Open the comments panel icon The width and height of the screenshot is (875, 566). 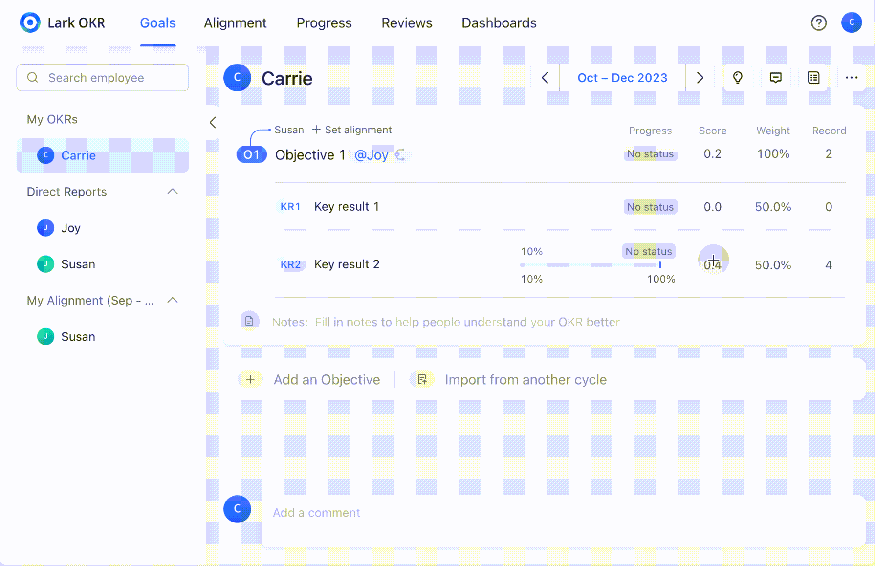(776, 78)
